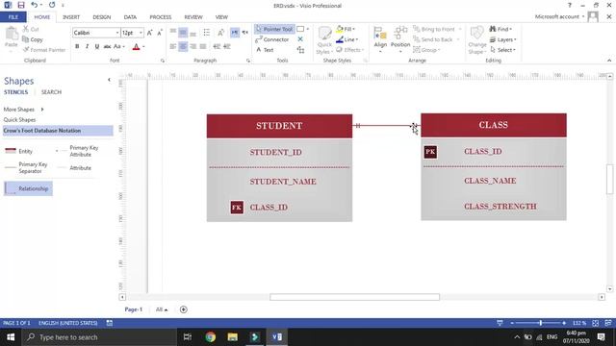The image size is (616, 346).
Task: Toggle Underline formatting
Action: coord(97,46)
